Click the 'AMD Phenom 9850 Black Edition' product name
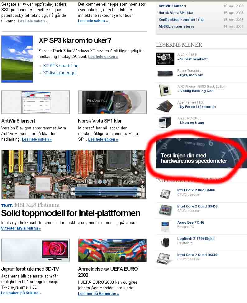247x303 pixels. tap(201, 86)
